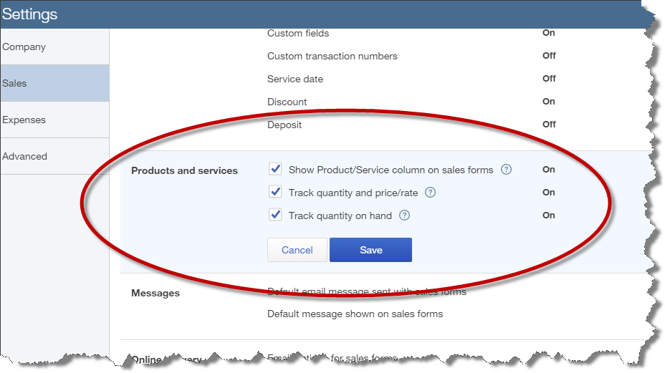Edit the Custom fields setting row
The height and width of the screenshot is (373, 665).
coord(298,33)
